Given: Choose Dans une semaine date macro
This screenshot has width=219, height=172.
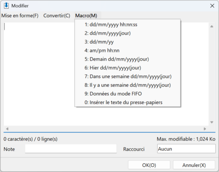Looking at the screenshot, I should coord(127,76).
